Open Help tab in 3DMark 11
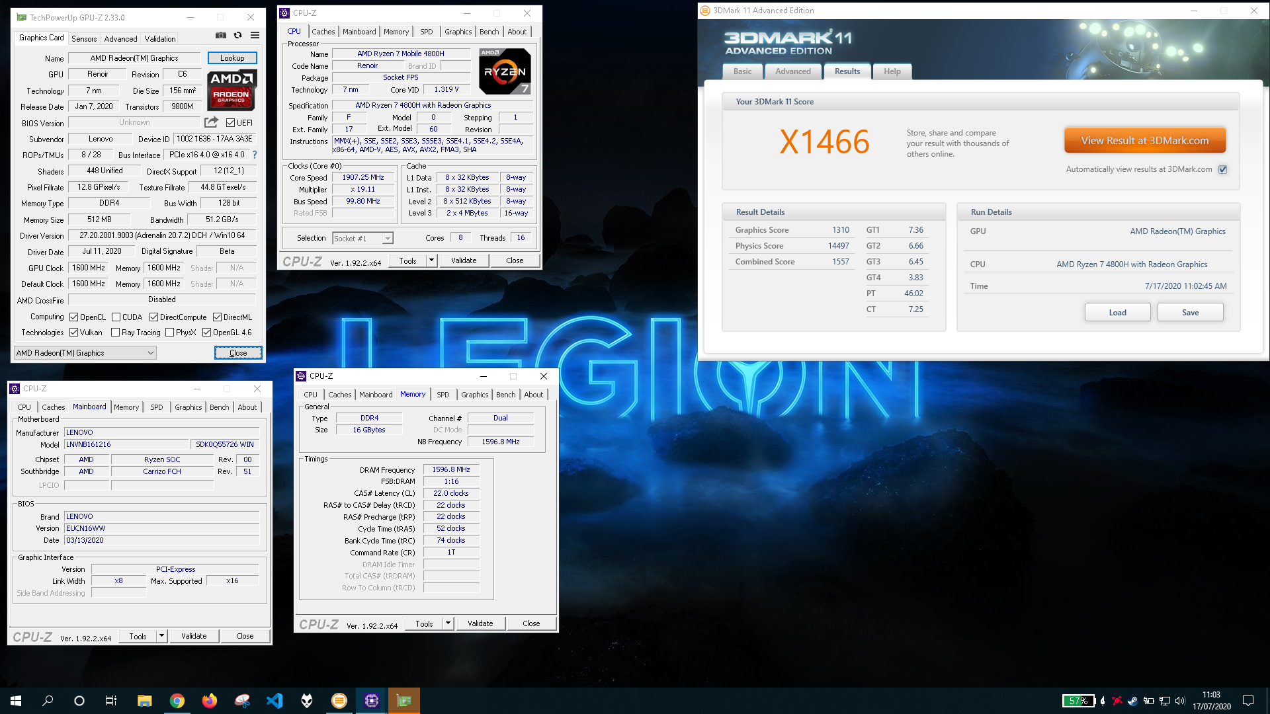This screenshot has height=714, width=1270. 892,71
